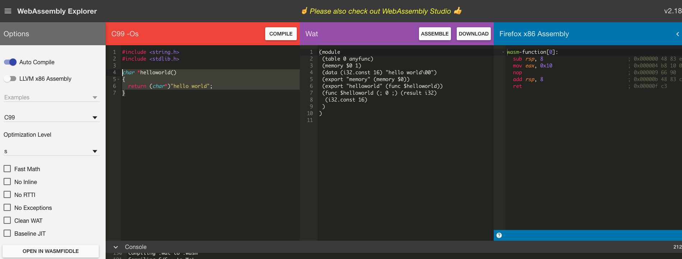Click the #include <stdlib.h> line
This screenshot has width=682, height=259.
(x=151, y=59)
